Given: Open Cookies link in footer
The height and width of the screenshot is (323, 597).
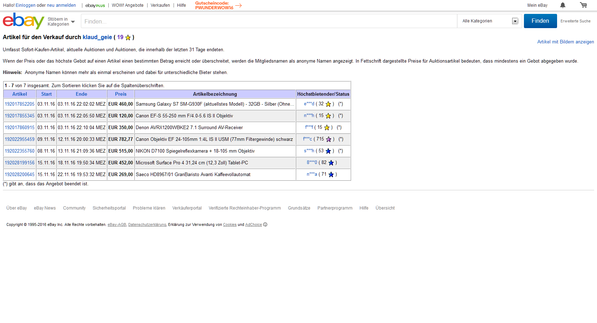Looking at the screenshot, I should pos(230,225).
